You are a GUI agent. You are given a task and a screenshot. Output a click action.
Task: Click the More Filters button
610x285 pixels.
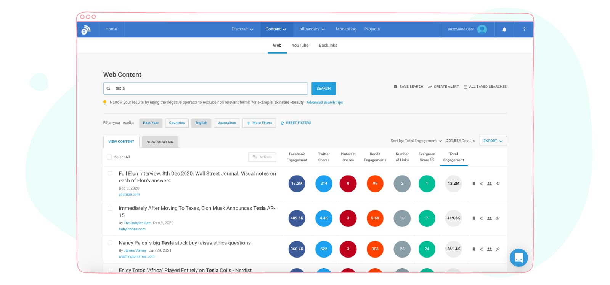(259, 123)
